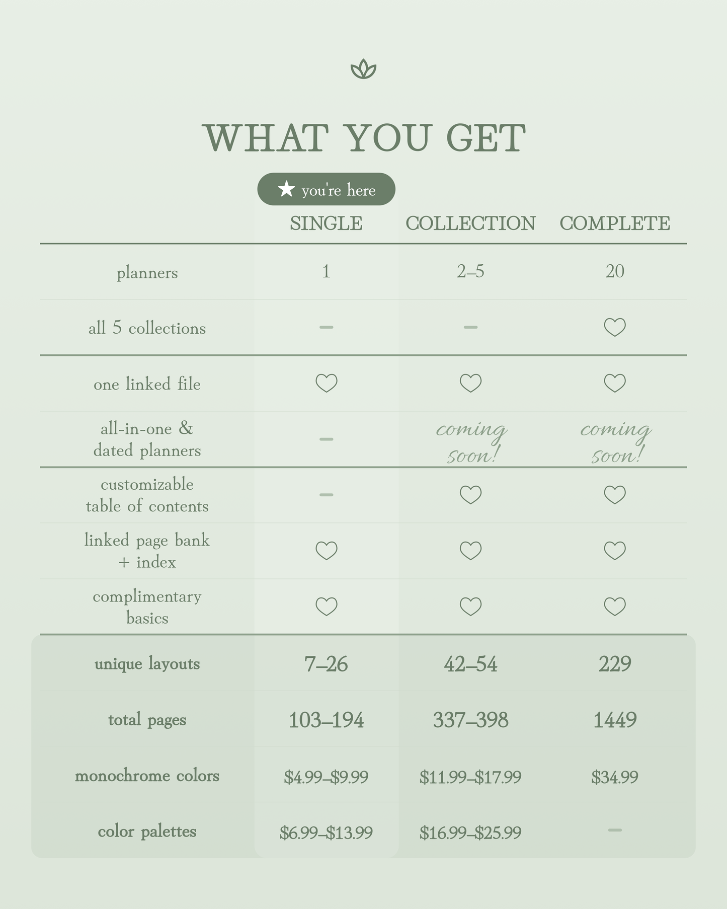The height and width of the screenshot is (909, 727).
Task: Click the 'you're here' badge
Action: 326,189
